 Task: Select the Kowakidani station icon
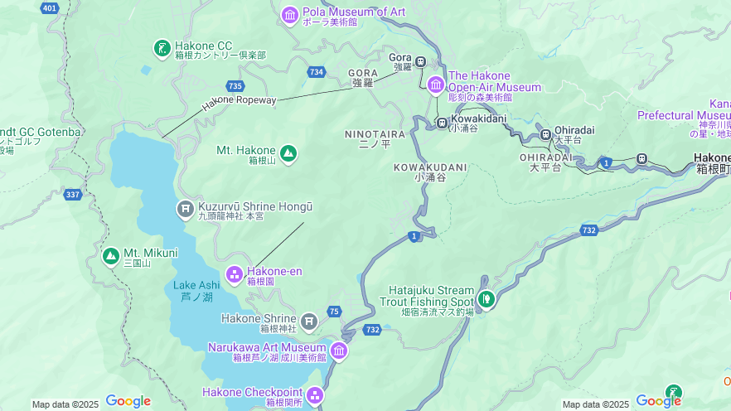point(442,123)
